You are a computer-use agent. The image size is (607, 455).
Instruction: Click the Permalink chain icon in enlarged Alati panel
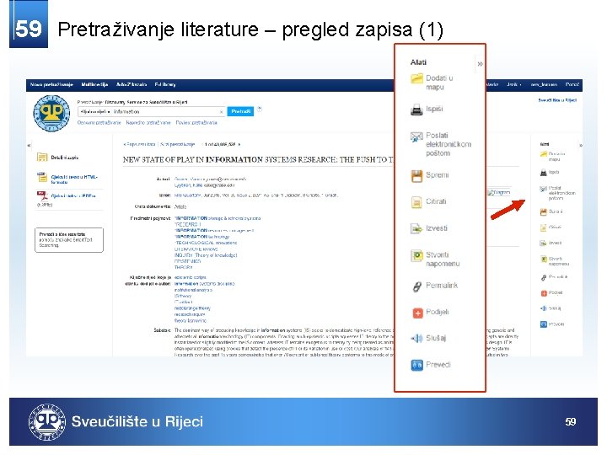pyautogui.click(x=416, y=286)
